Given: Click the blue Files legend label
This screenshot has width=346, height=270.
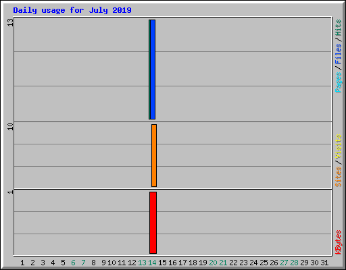Looking at the screenshot, I should pos(338,54).
